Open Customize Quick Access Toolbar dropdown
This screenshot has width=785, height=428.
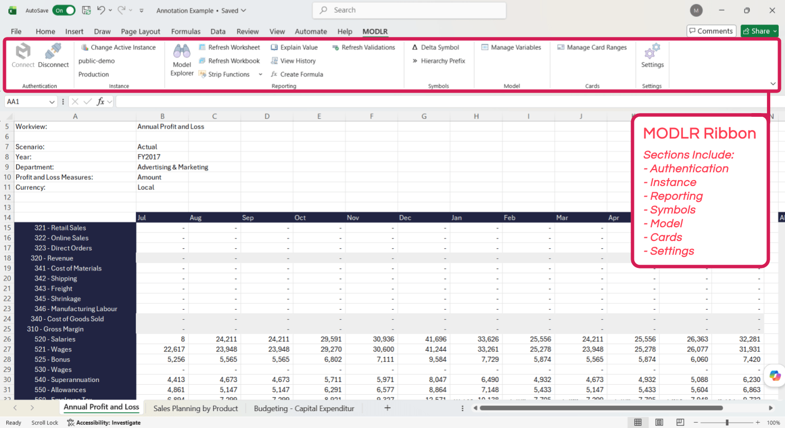point(141,10)
